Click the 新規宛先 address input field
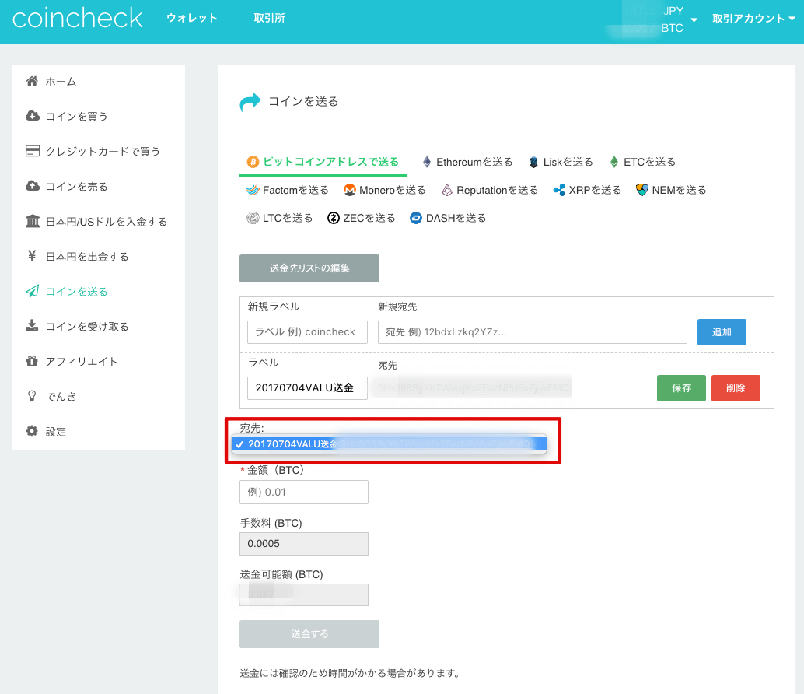 [x=532, y=332]
